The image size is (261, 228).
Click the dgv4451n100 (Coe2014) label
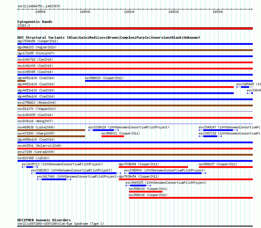pyautogui.click(x=36, y=78)
